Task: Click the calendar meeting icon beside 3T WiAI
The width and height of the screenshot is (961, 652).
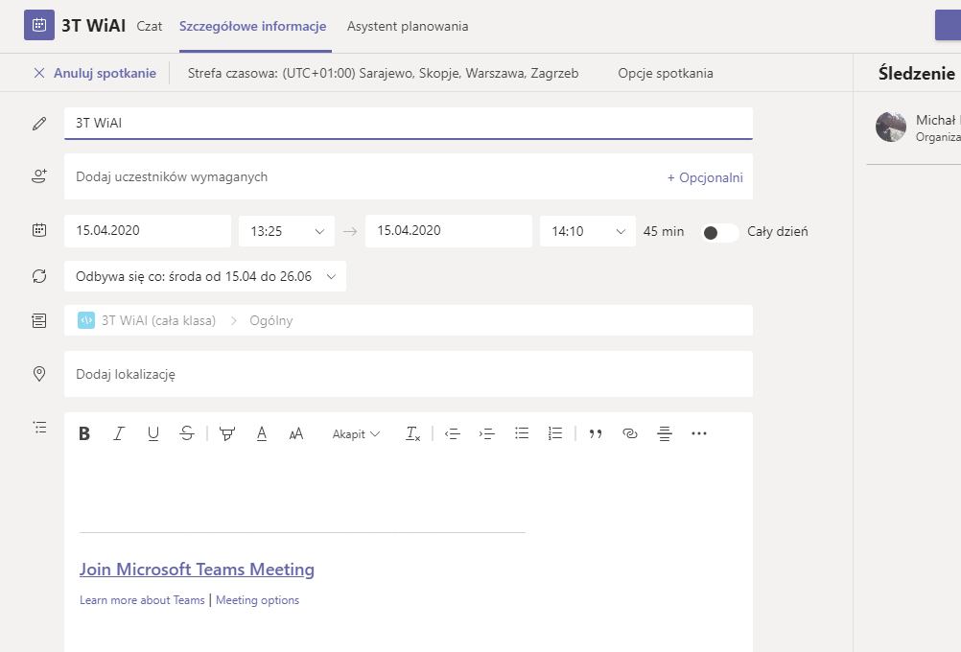Action: click(39, 25)
